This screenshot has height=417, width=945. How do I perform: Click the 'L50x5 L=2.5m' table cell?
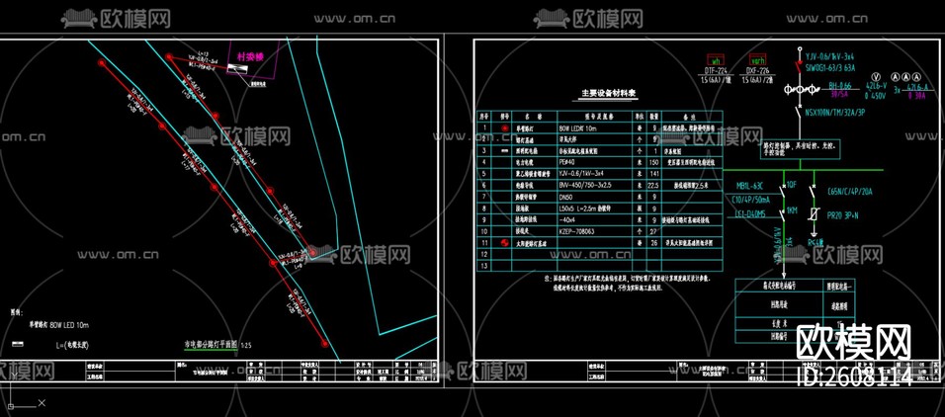point(594,208)
